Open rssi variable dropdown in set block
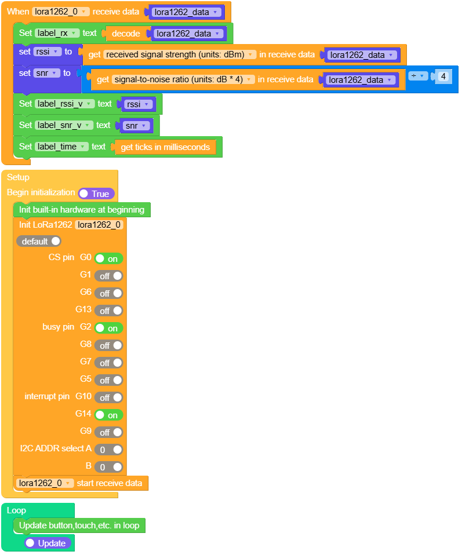The height and width of the screenshot is (555, 462). coord(48,52)
